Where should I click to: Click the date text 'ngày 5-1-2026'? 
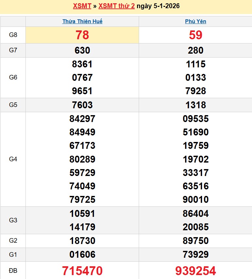pos(158,6)
